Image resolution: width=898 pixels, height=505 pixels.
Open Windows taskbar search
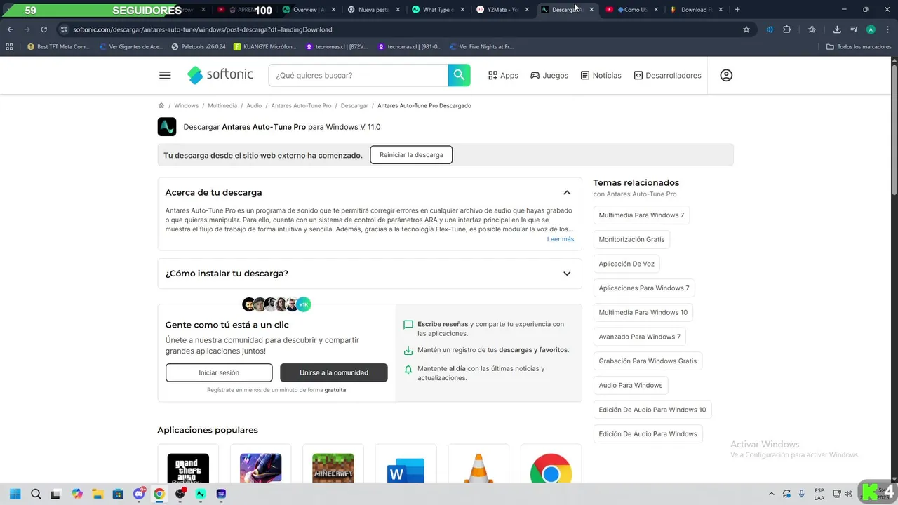pyautogui.click(x=36, y=494)
